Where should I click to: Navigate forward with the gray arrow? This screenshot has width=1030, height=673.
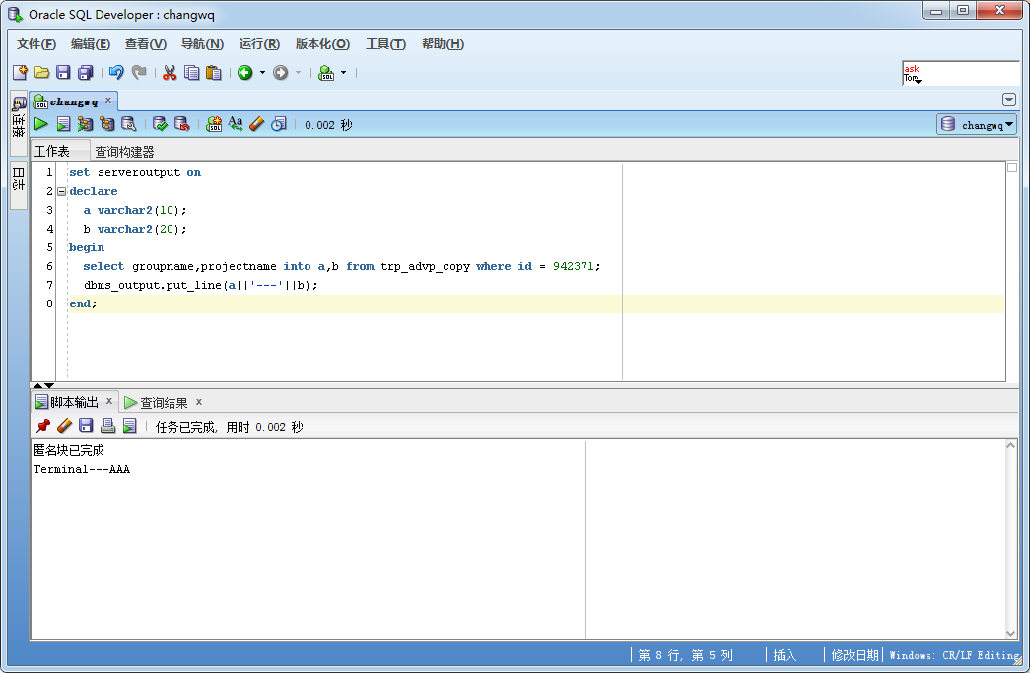281,72
